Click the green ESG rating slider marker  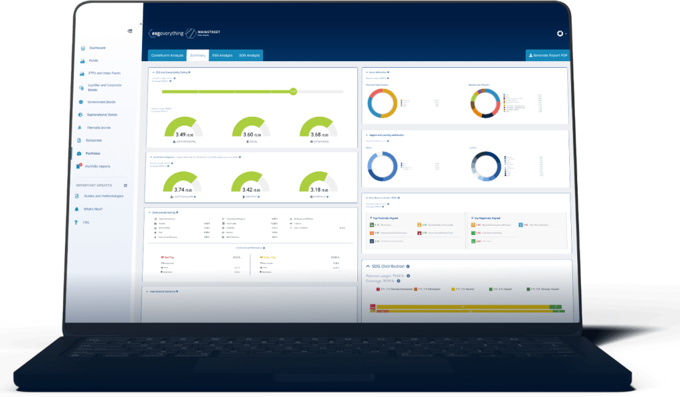tap(293, 92)
